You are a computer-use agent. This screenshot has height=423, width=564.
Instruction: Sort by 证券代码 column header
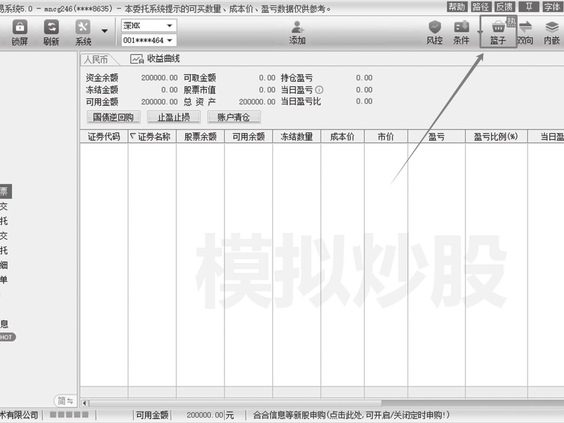pyautogui.click(x=104, y=137)
